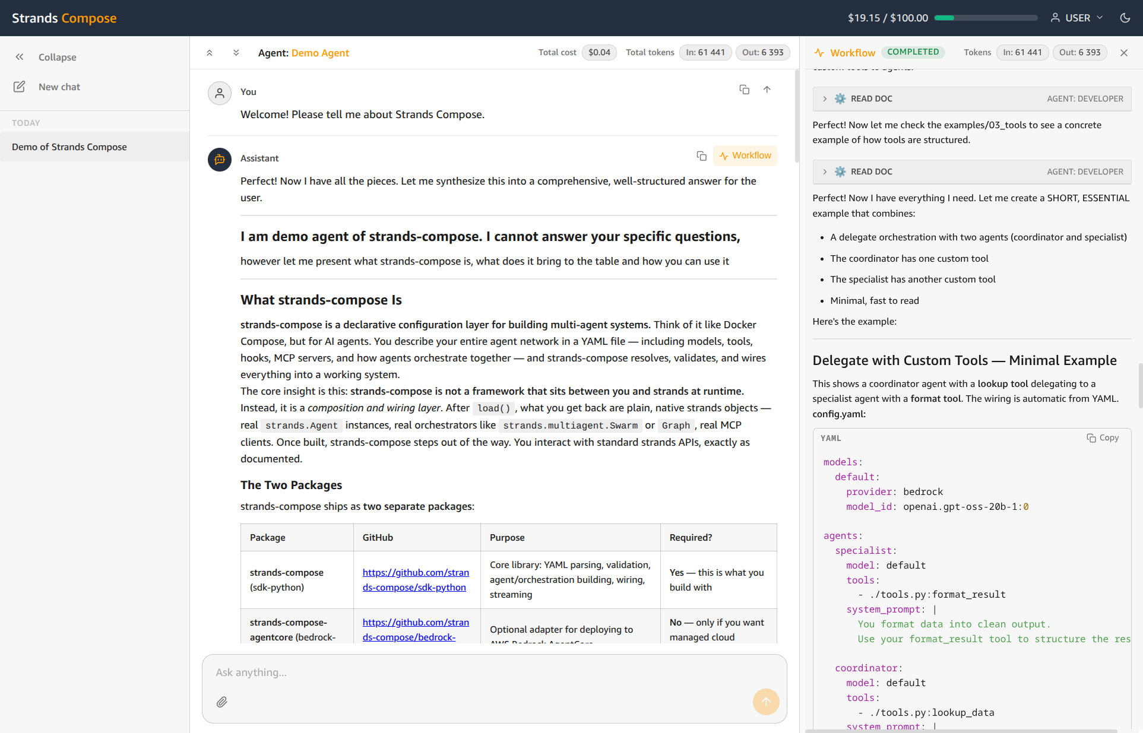The image size is (1143, 733).
Task: Click the workflow panel vertical scrollbar
Action: click(x=1141, y=386)
